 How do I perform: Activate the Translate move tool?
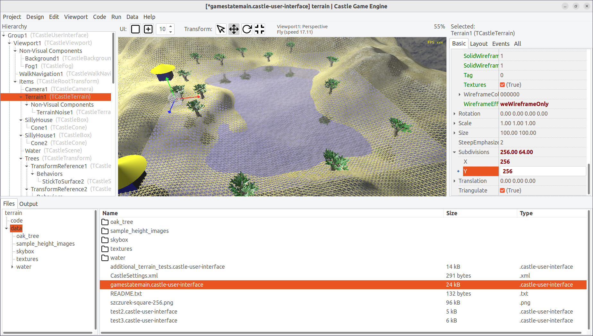point(234,29)
